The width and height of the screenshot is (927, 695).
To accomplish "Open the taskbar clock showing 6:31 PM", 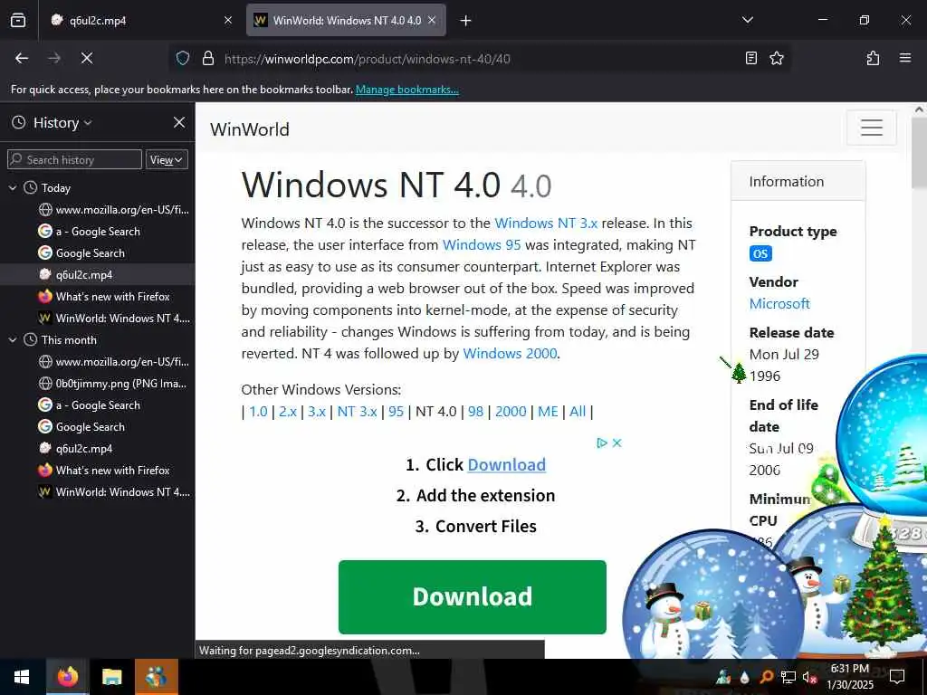I will (x=849, y=677).
